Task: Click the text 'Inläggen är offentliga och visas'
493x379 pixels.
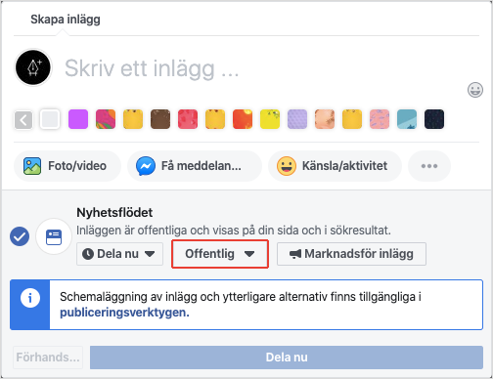Action: tap(157, 231)
